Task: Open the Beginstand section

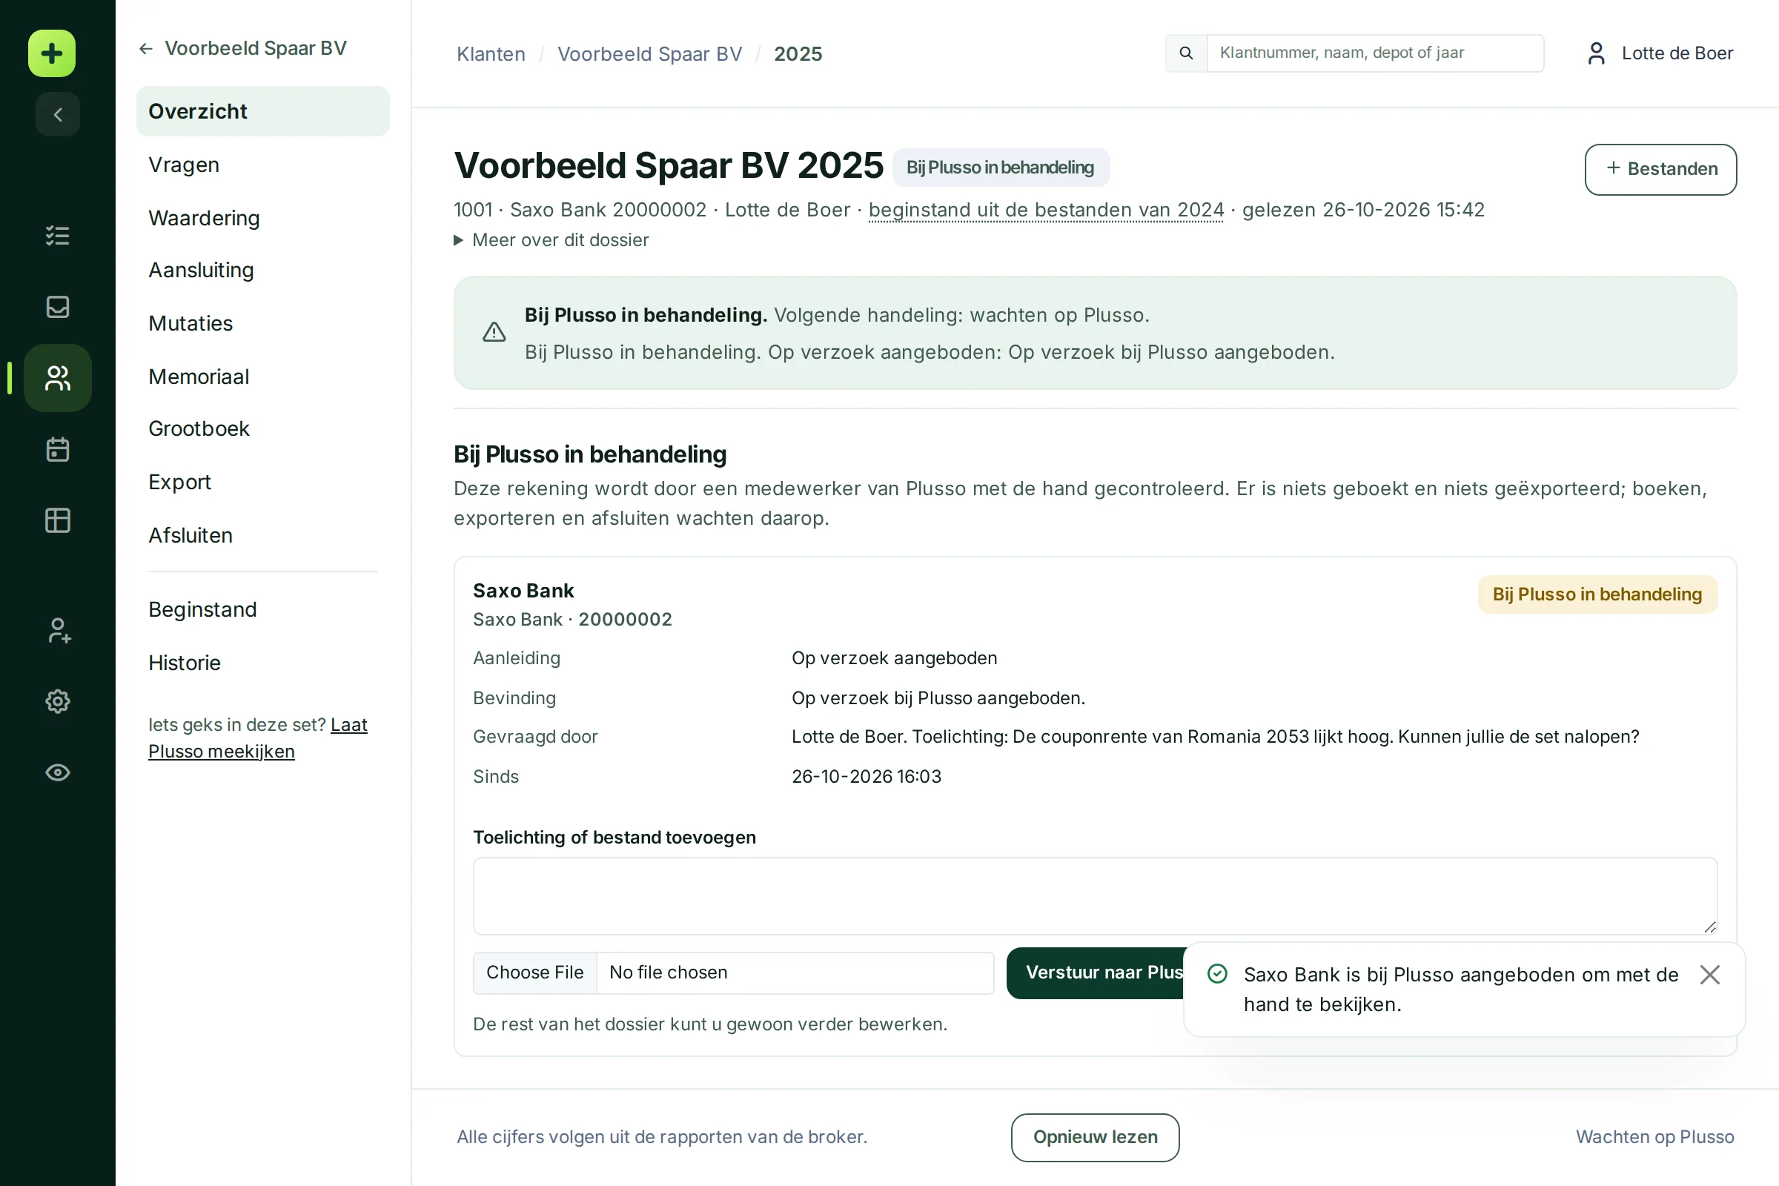Action: (x=262, y=609)
